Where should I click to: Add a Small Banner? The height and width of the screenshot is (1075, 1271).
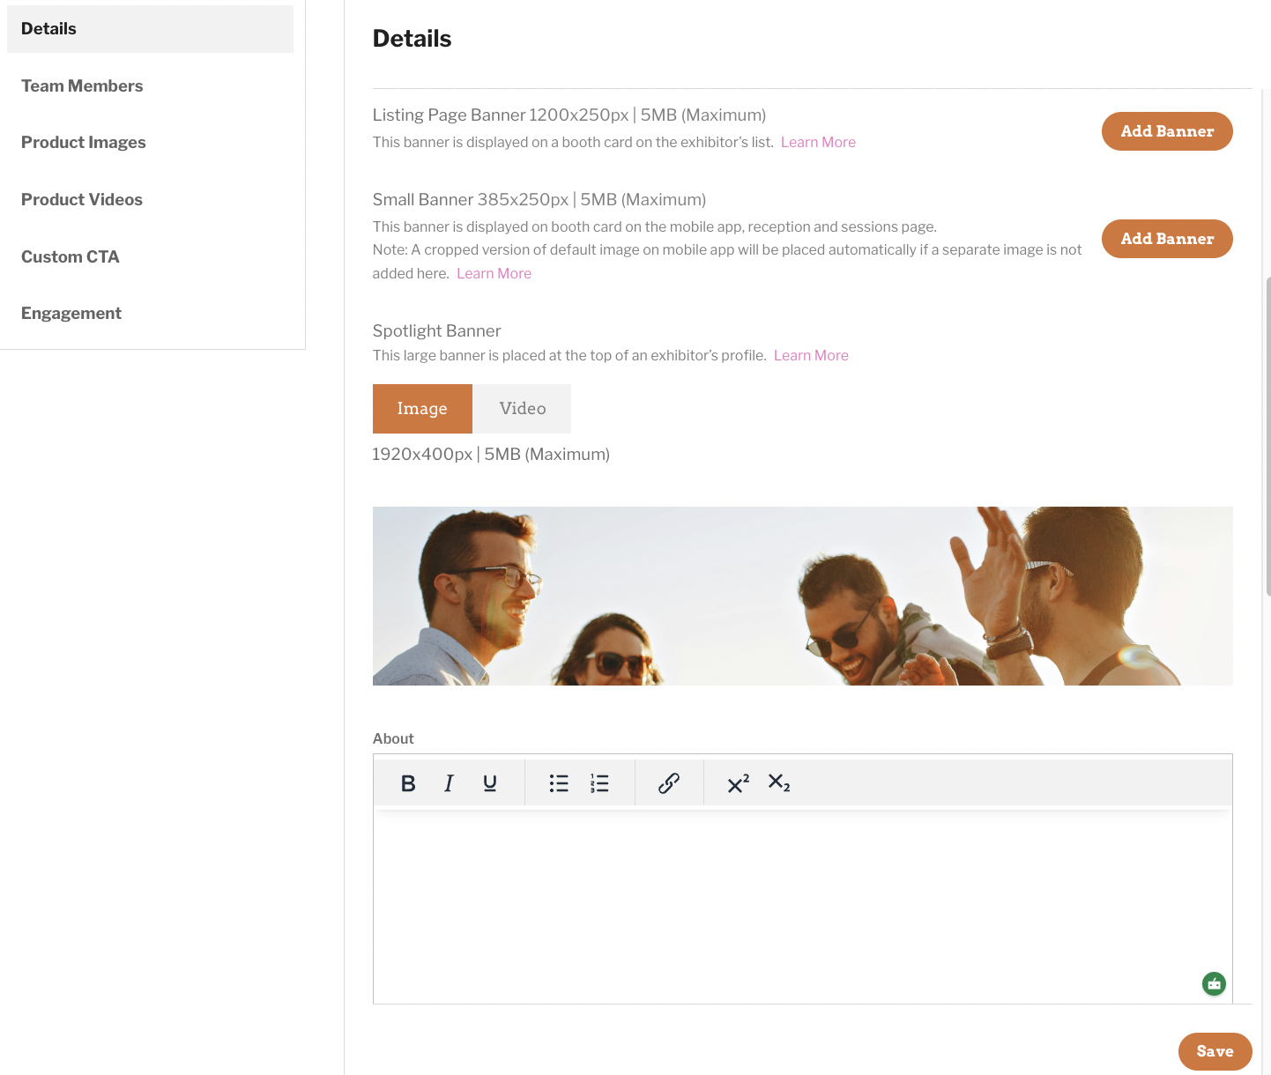[1167, 239]
